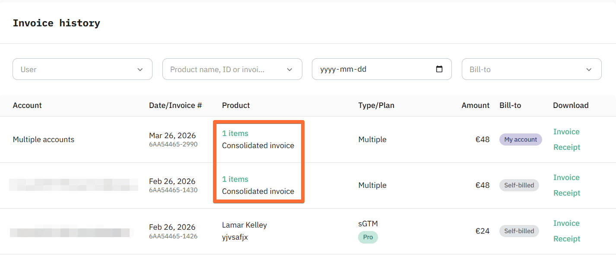Screen dimensions: 616x263
Task: Click the 1 items link on the February 26 consolidated invoice
Action: point(235,179)
